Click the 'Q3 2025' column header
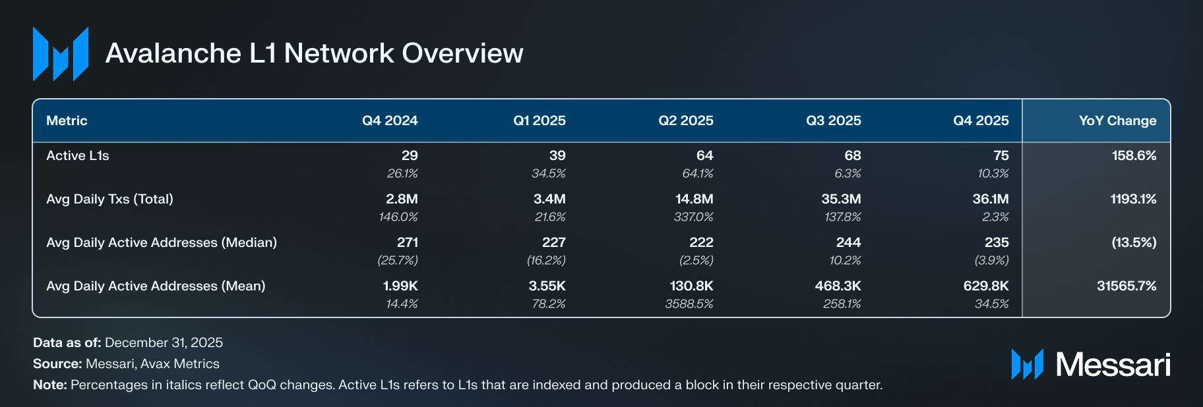 click(x=834, y=121)
